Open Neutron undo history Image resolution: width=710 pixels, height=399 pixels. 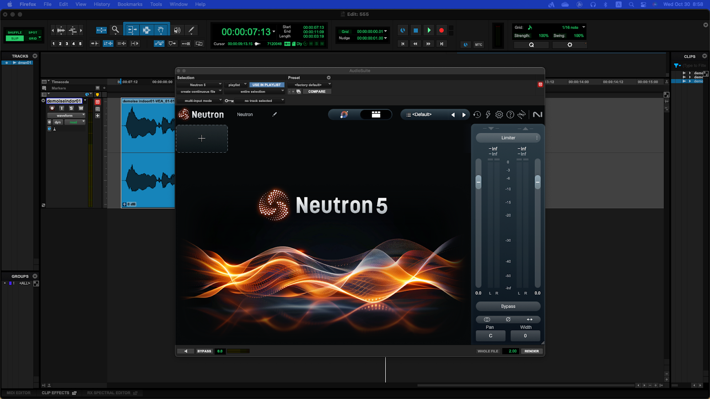click(477, 115)
